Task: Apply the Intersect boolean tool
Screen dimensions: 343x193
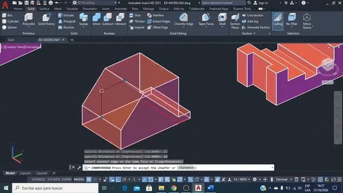Action: [x=120, y=19]
